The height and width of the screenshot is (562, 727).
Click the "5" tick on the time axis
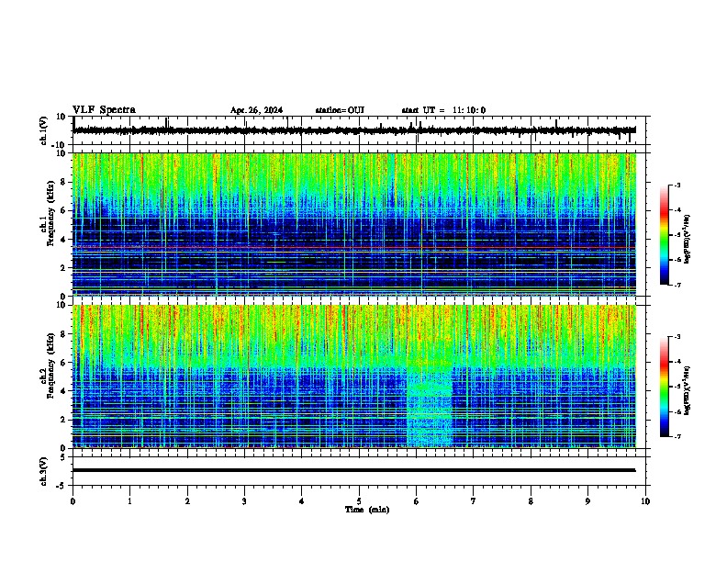359,501
